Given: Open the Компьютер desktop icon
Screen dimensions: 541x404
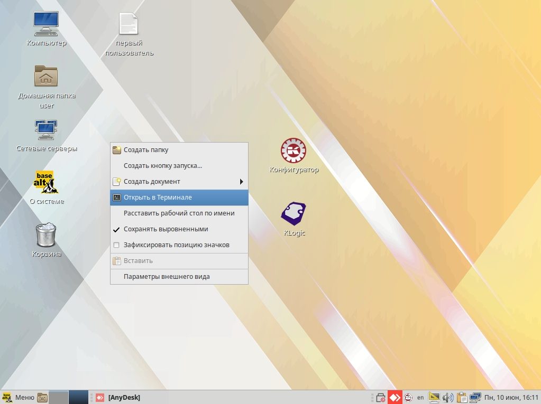Looking at the screenshot, I should [46, 24].
